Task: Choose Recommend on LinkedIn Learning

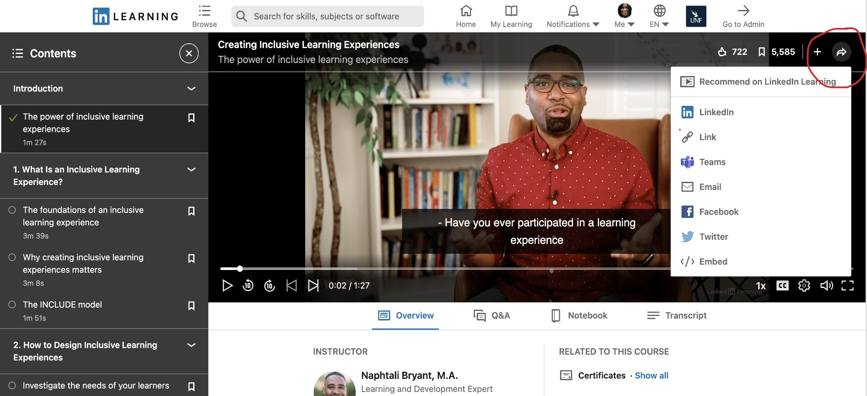Action: tap(761, 82)
